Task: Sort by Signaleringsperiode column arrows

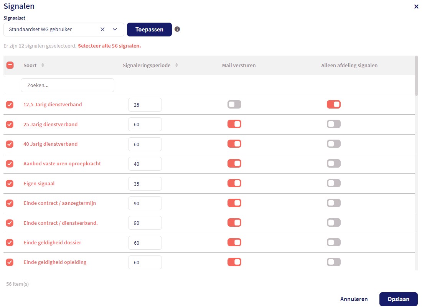Action: coord(176,65)
